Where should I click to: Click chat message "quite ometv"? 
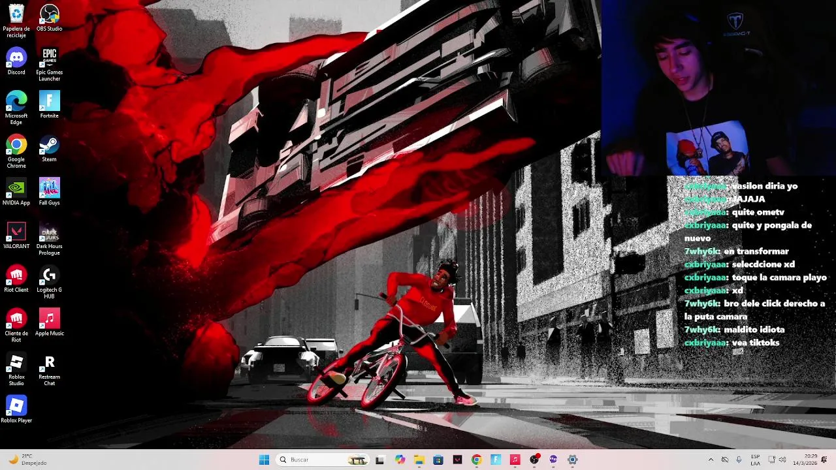coord(758,212)
